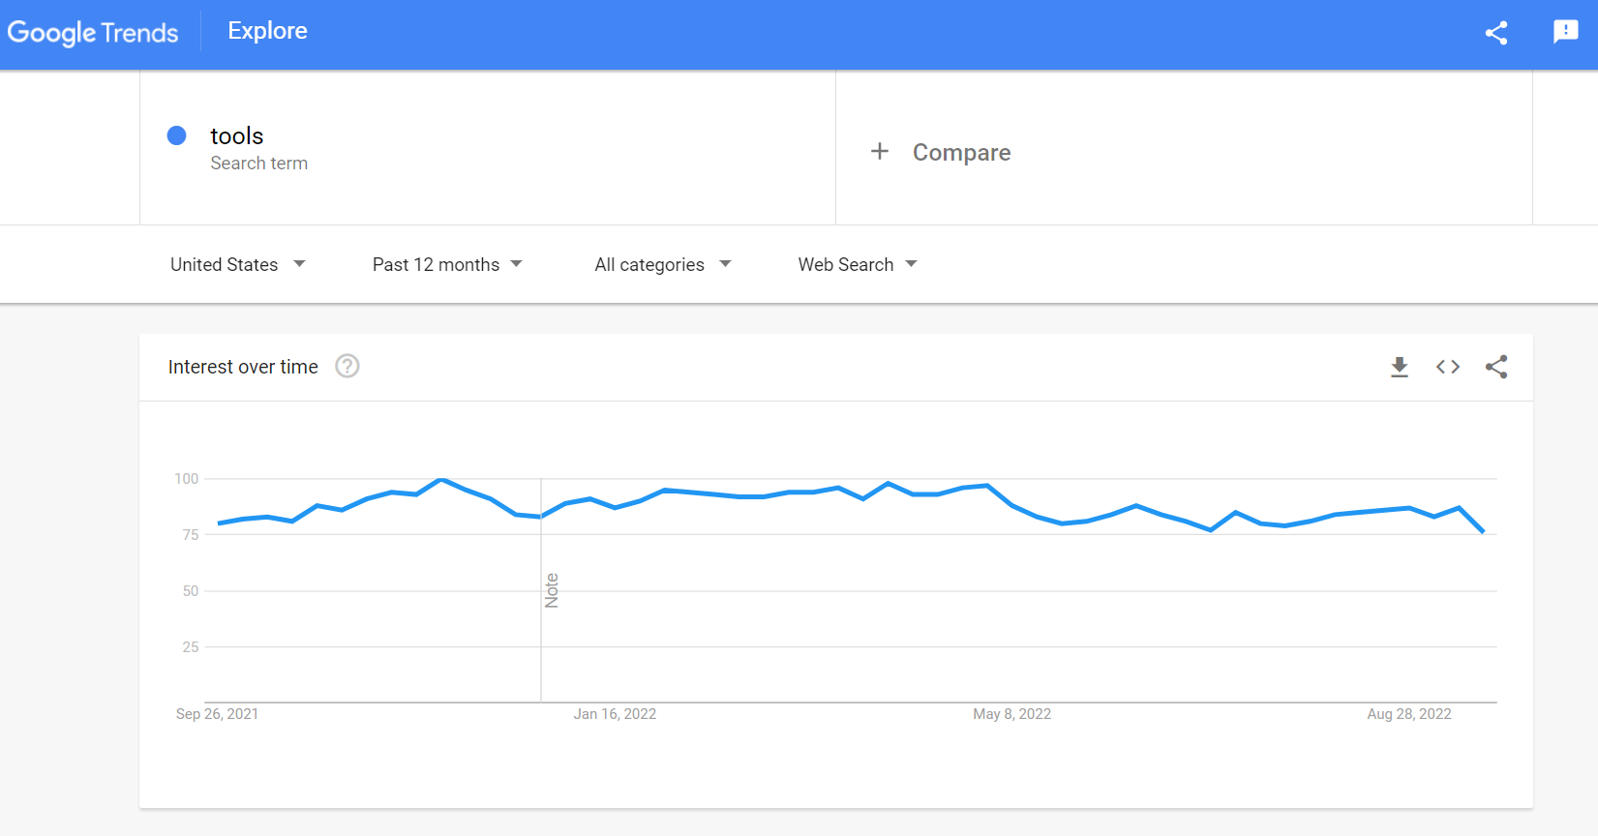The height and width of the screenshot is (836, 1598).
Task: Expand the All categories dropdown
Action: [663, 264]
